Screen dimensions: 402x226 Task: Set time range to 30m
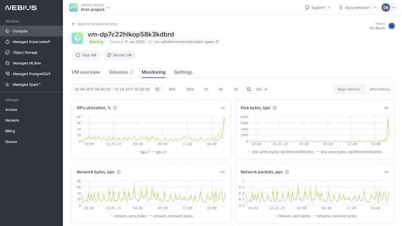tap(190, 89)
